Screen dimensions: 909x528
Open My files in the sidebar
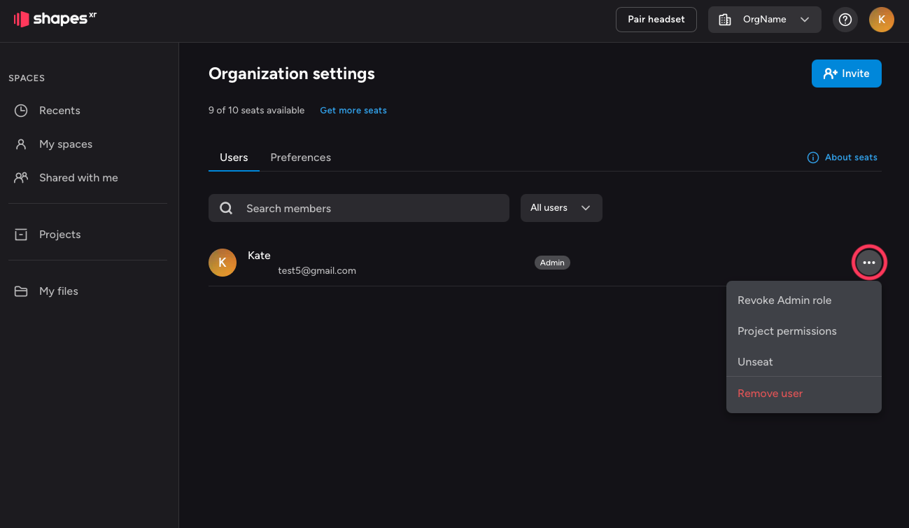click(59, 291)
